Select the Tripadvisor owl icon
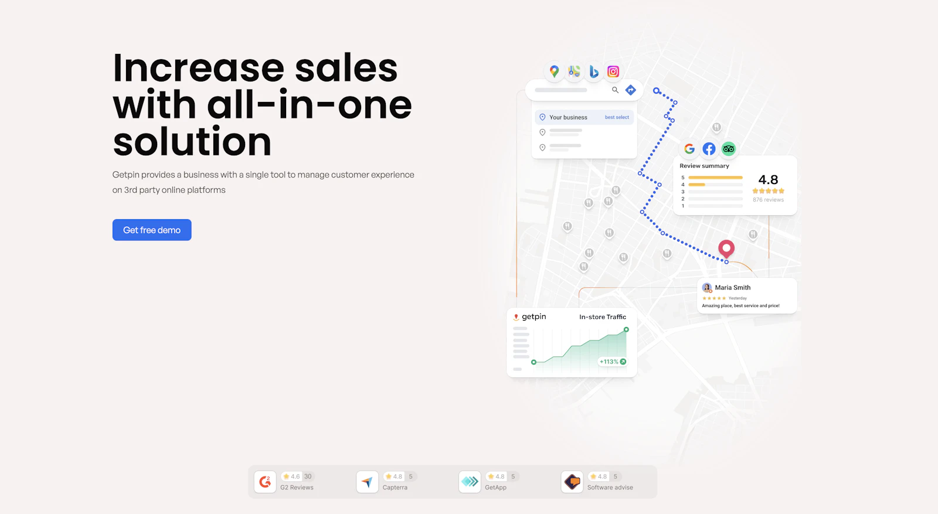Image resolution: width=938 pixels, height=514 pixels. click(x=729, y=149)
